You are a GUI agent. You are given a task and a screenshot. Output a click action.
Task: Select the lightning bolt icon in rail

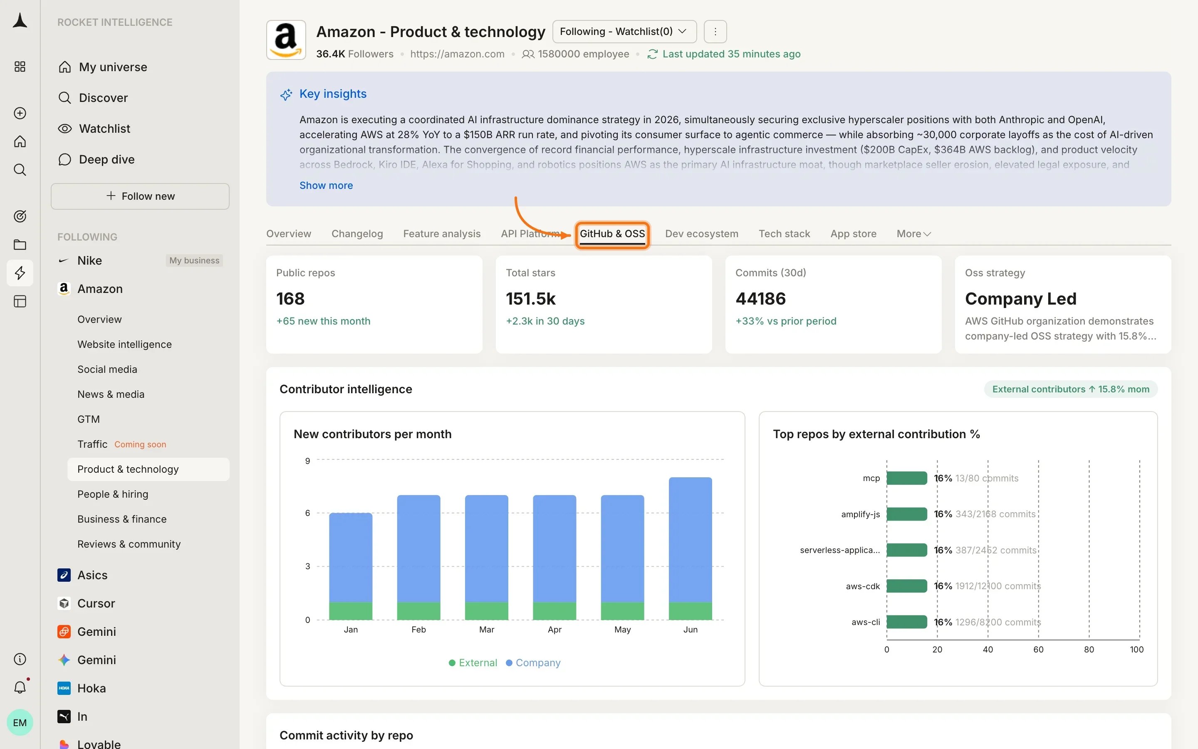[x=20, y=273]
